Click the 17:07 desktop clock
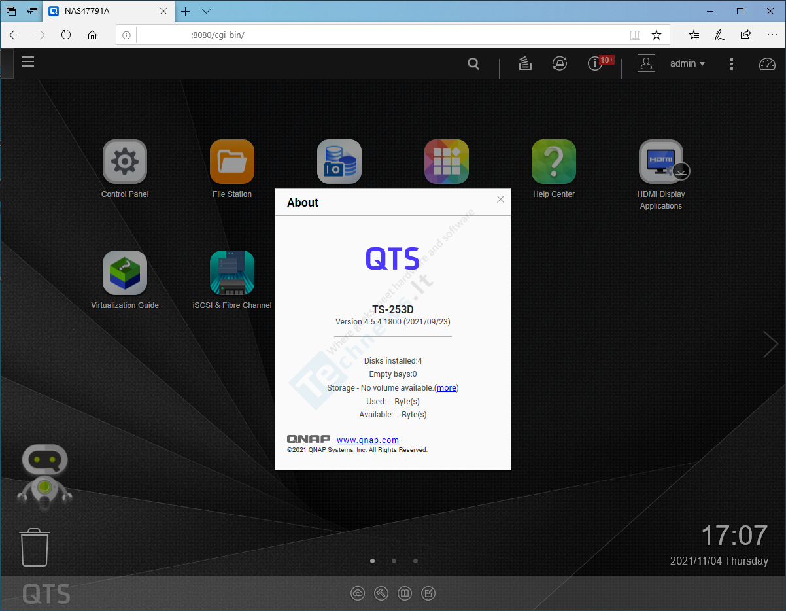786x611 pixels. click(734, 536)
